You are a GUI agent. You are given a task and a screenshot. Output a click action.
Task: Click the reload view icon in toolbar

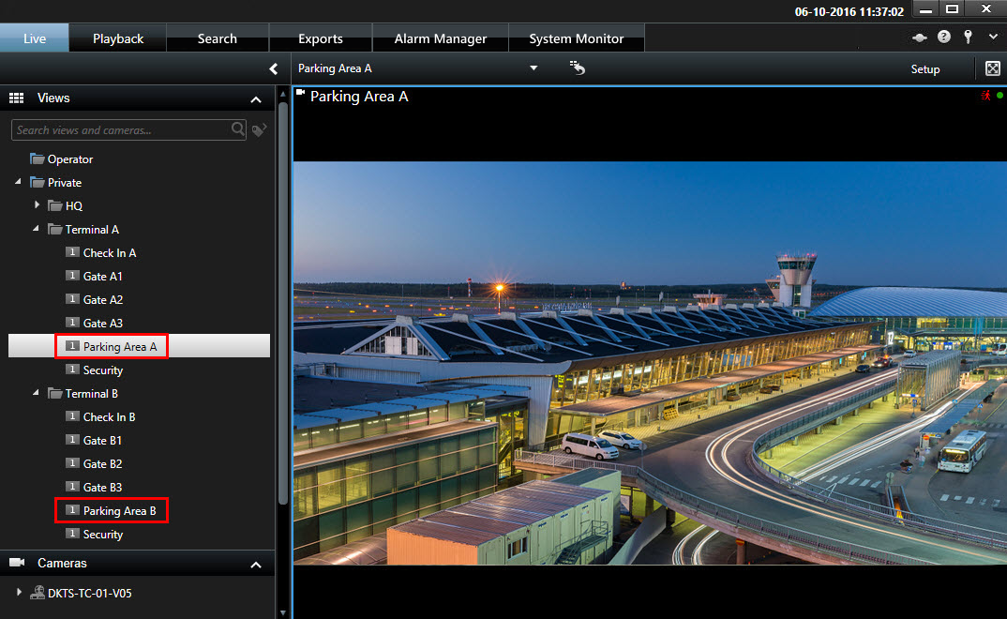tap(578, 68)
